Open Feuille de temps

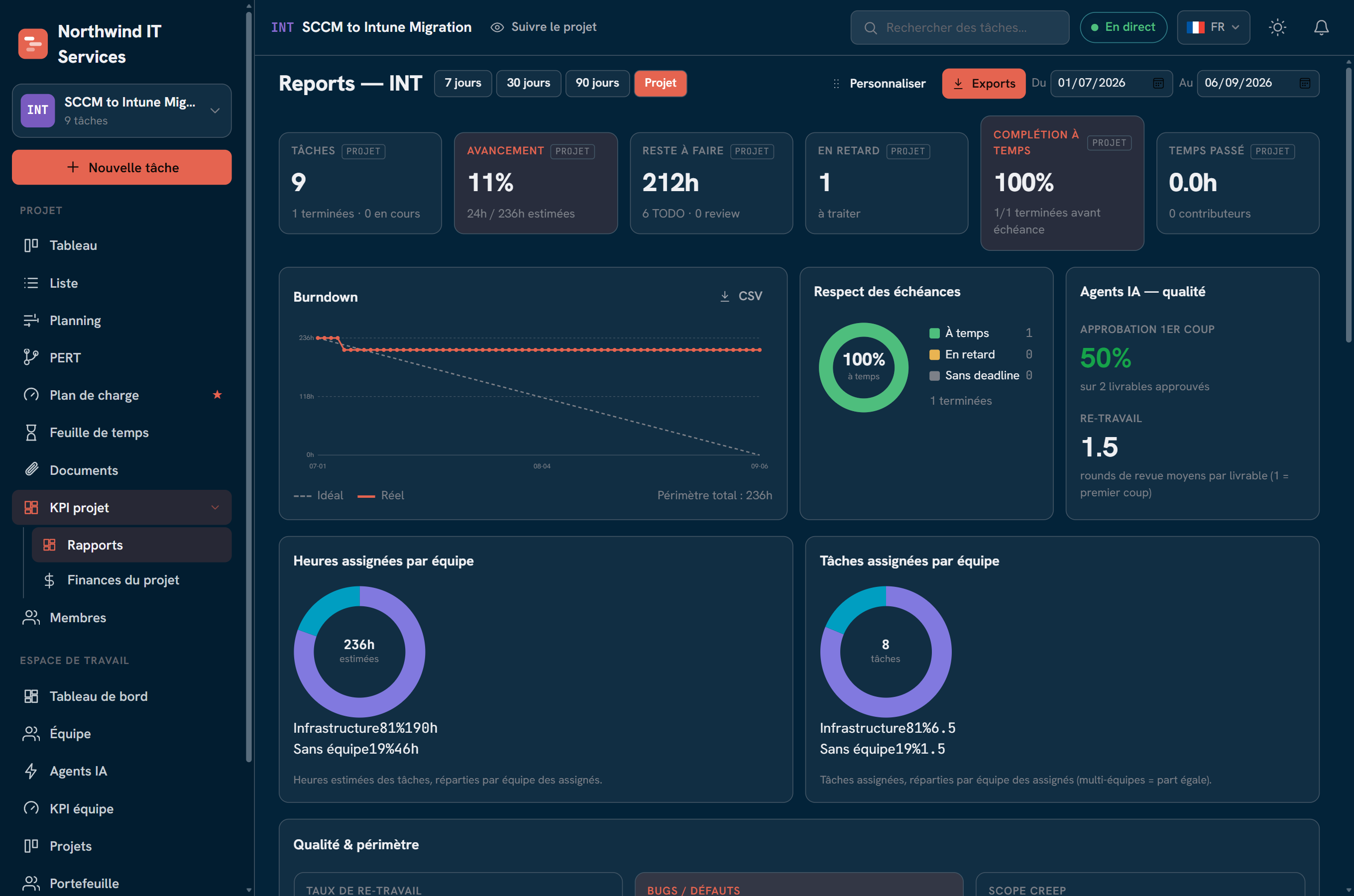tap(121, 433)
